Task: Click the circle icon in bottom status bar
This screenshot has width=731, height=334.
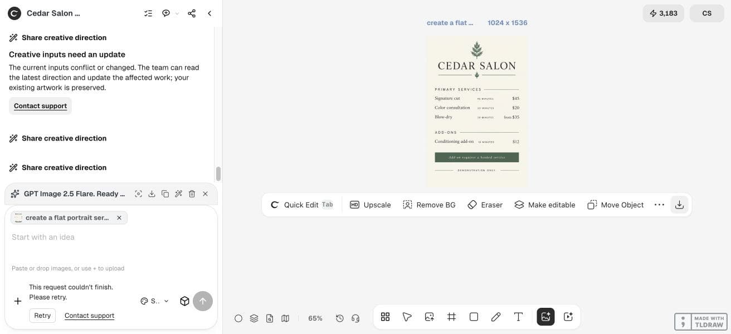Action: coord(238,318)
